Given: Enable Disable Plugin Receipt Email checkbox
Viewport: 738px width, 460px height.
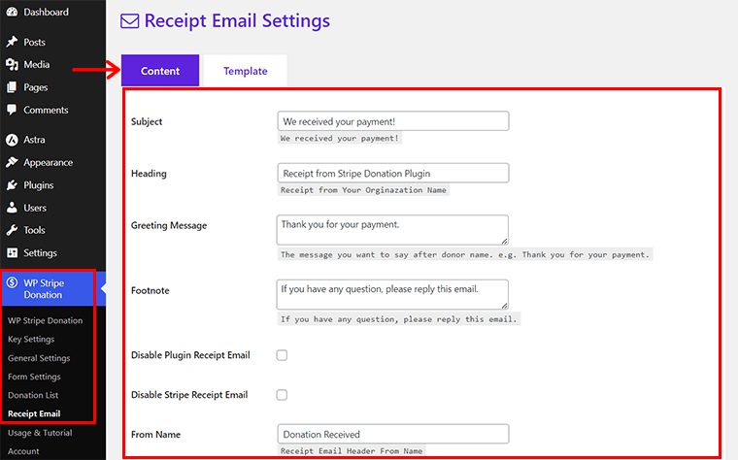Looking at the screenshot, I should click(282, 355).
